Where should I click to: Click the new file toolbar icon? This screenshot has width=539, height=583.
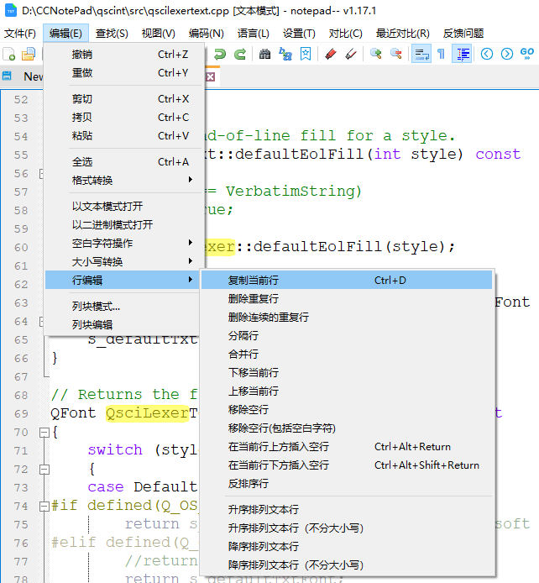pos(9,54)
